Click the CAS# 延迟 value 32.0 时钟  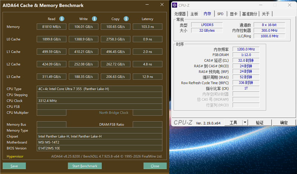point(246,60)
